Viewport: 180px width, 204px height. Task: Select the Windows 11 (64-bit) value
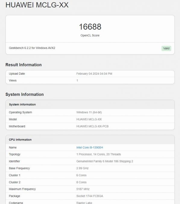click(x=89, y=112)
